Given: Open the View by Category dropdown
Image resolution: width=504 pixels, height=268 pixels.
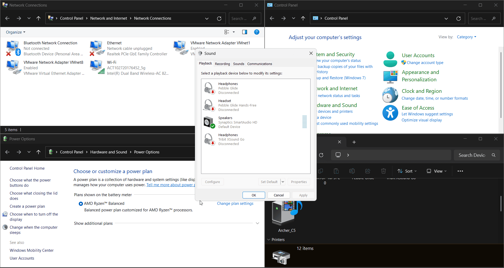Looking at the screenshot, I should coord(466,37).
